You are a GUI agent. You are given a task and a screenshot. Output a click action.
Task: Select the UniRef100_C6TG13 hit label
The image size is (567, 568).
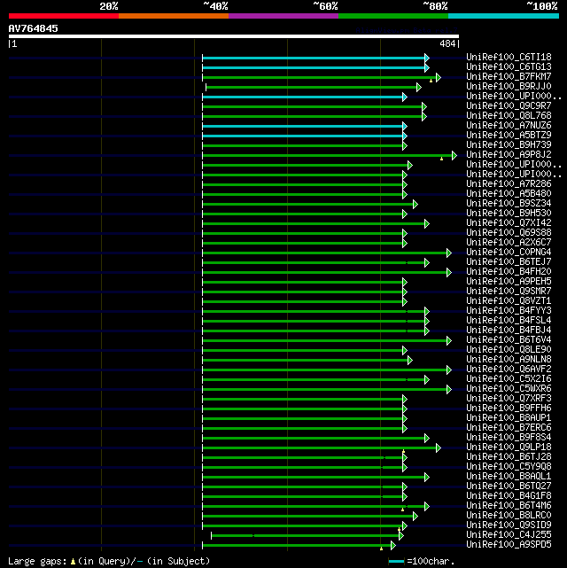pyautogui.click(x=509, y=67)
